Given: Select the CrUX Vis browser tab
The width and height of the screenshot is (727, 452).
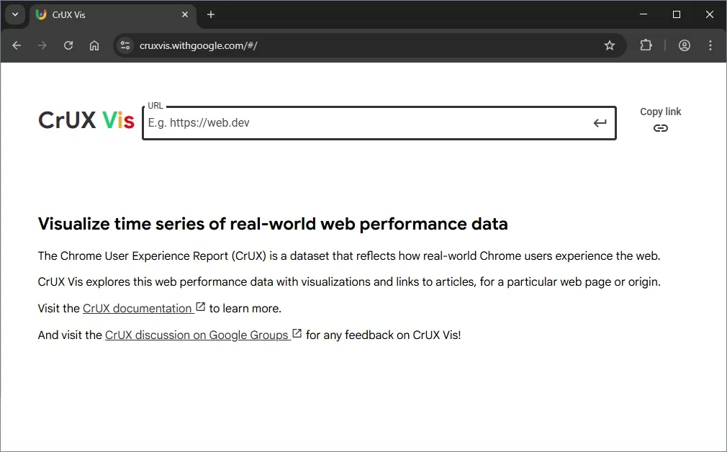Looking at the screenshot, I should [x=113, y=15].
